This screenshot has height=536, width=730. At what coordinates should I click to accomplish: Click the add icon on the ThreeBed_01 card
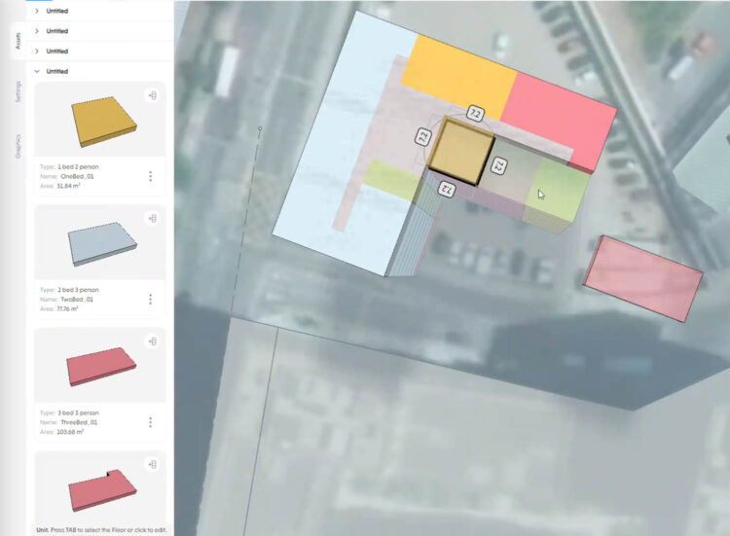[x=152, y=341]
